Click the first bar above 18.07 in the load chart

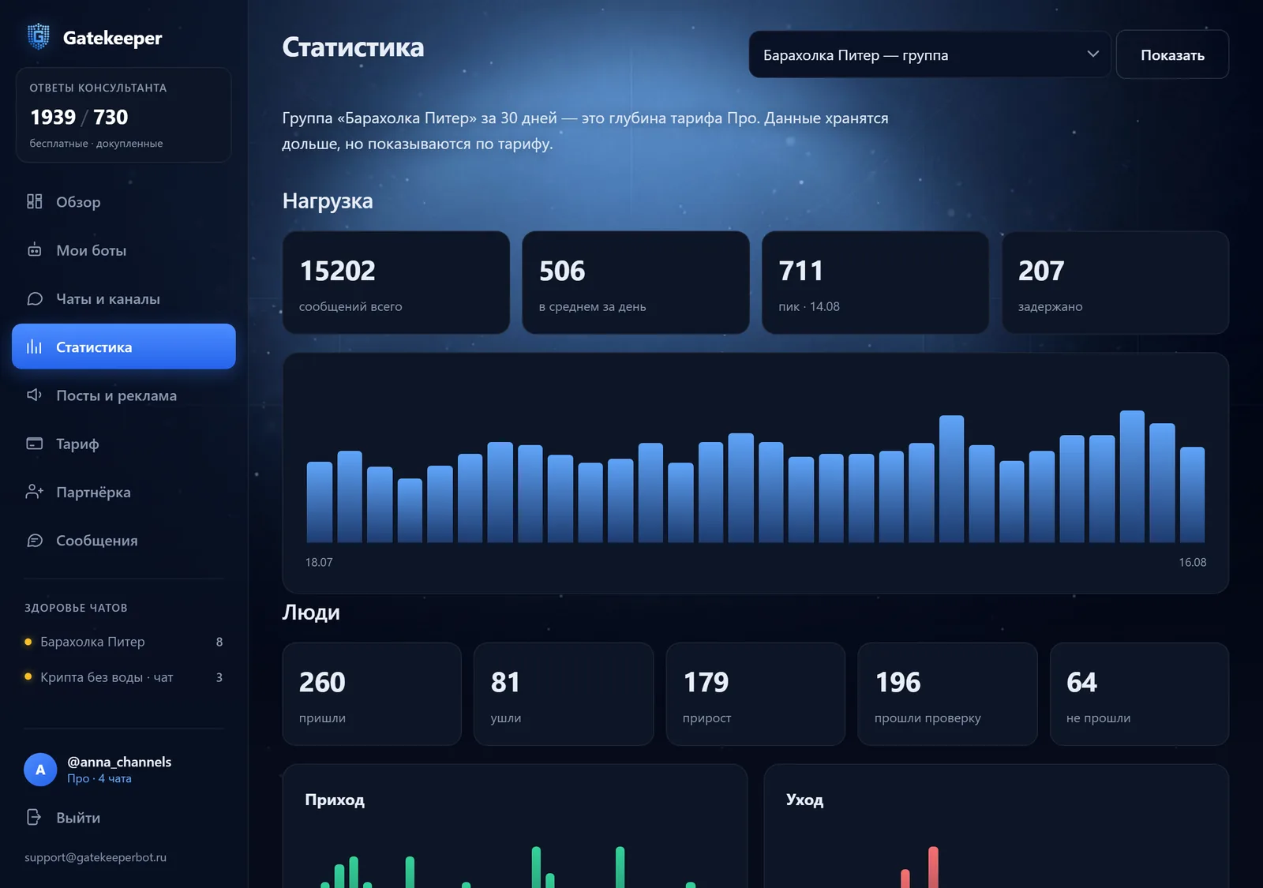click(x=320, y=502)
